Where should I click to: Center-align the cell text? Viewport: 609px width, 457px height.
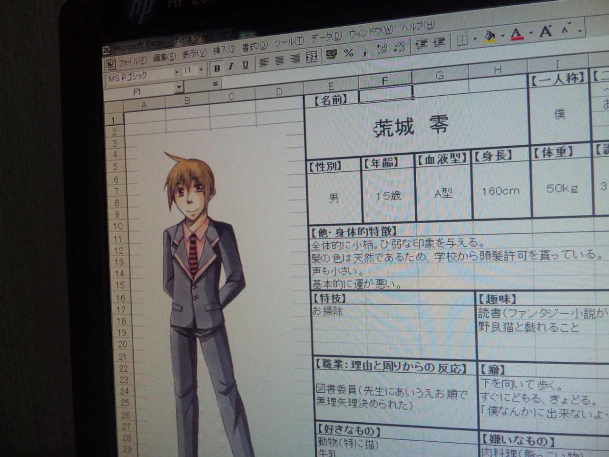coord(280,60)
